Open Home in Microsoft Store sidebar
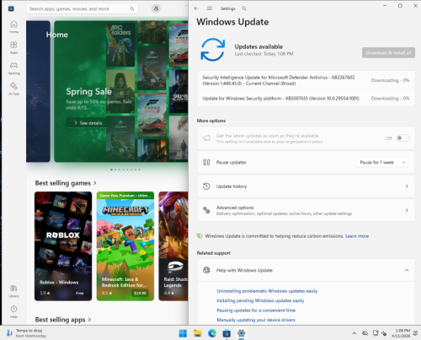This screenshot has height=340, width=421. (x=13, y=27)
